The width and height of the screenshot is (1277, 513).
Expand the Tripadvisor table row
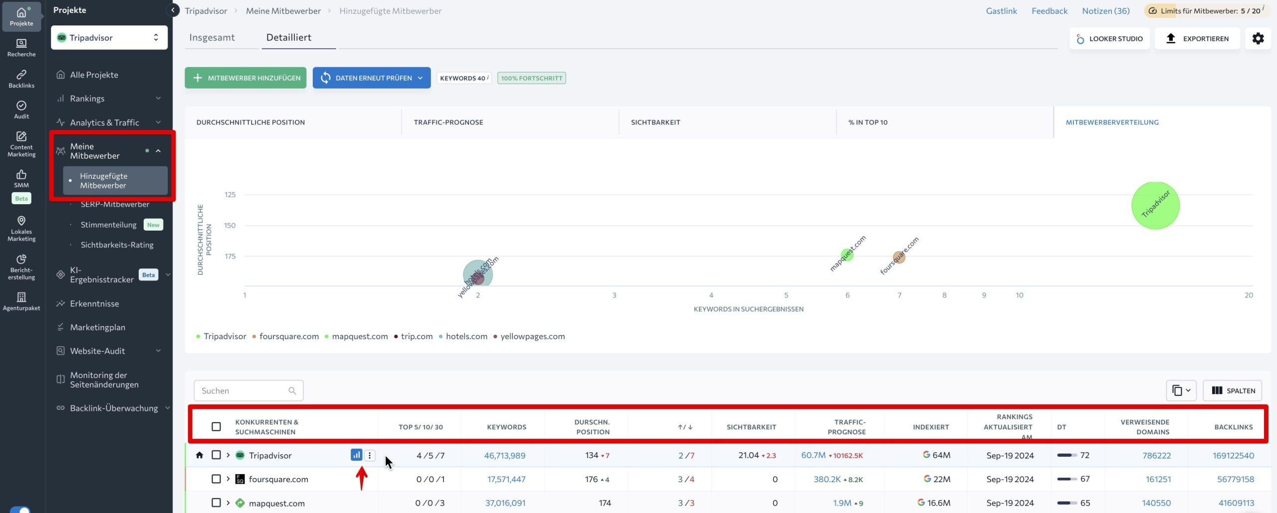point(228,455)
